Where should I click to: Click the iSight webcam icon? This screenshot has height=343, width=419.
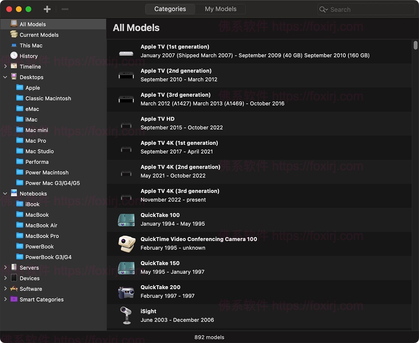(x=126, y=315)
